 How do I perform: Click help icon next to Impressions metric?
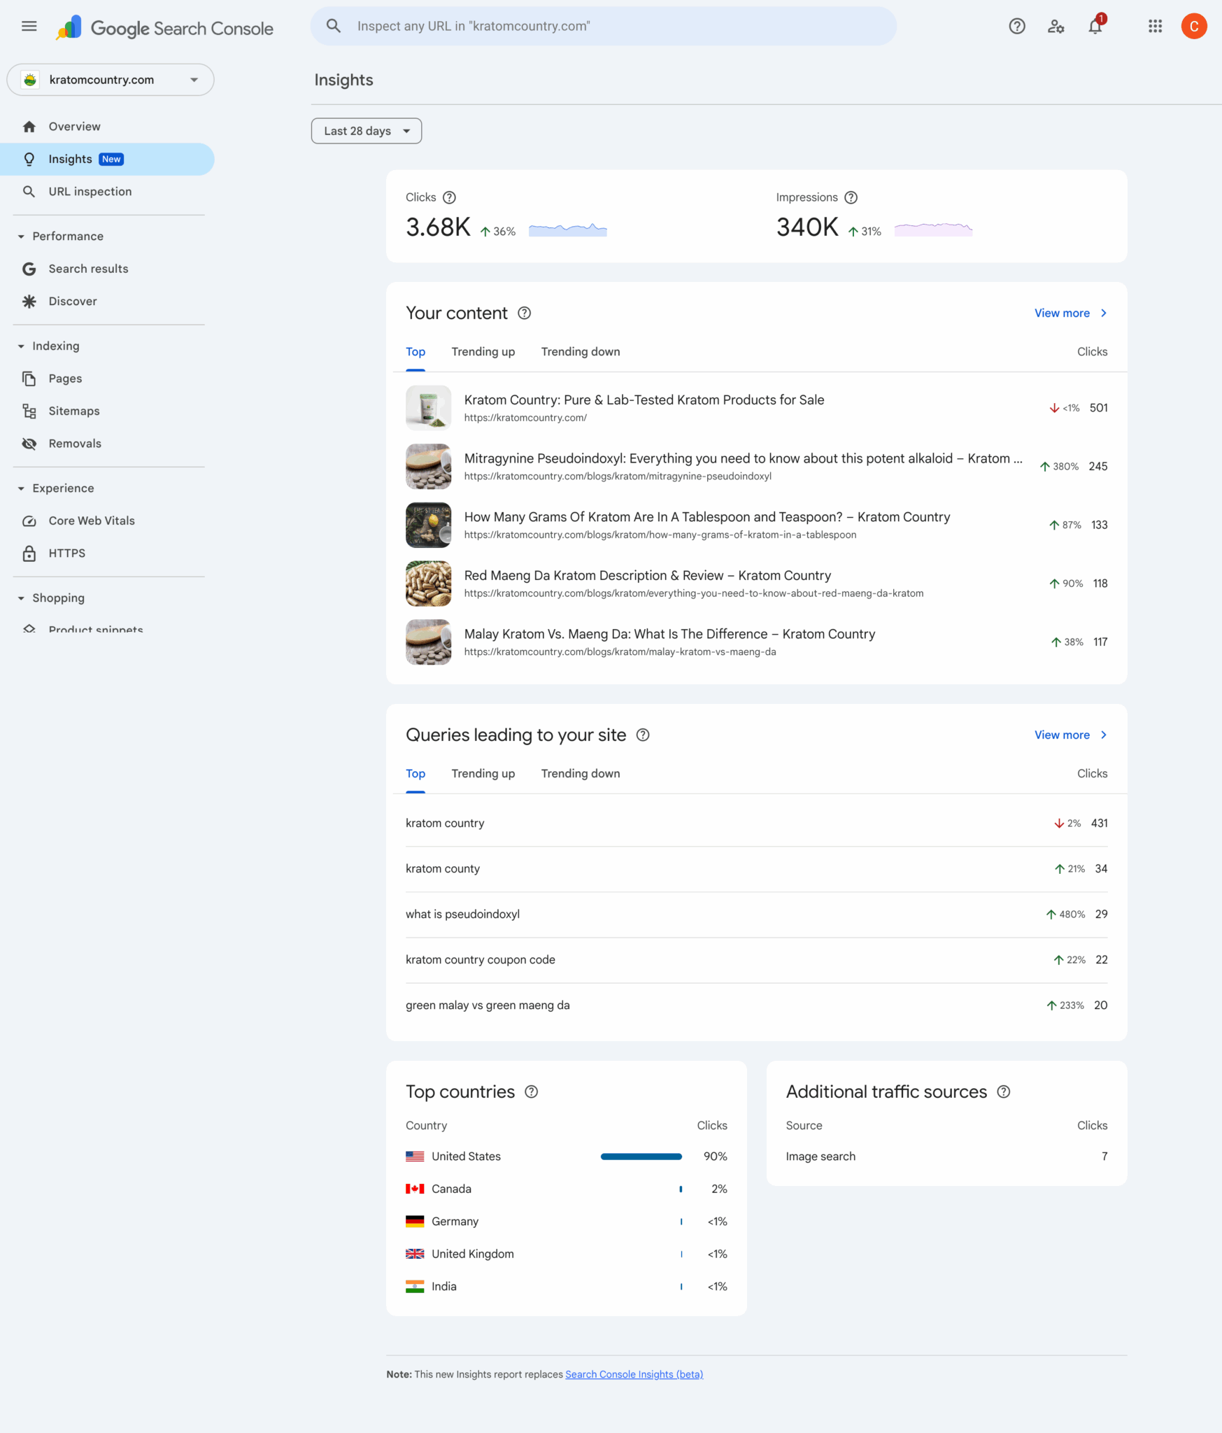(x=851, y=197)
